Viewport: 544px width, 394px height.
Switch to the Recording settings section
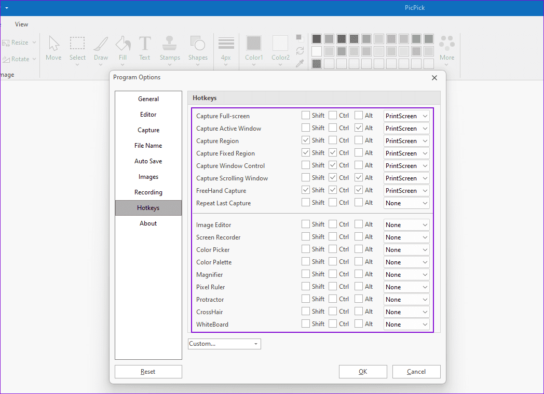pos(148,192)
